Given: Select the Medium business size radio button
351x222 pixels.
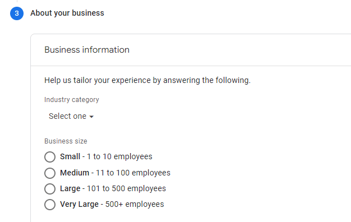Looking at the screenshot, I should tap(50, 173).
